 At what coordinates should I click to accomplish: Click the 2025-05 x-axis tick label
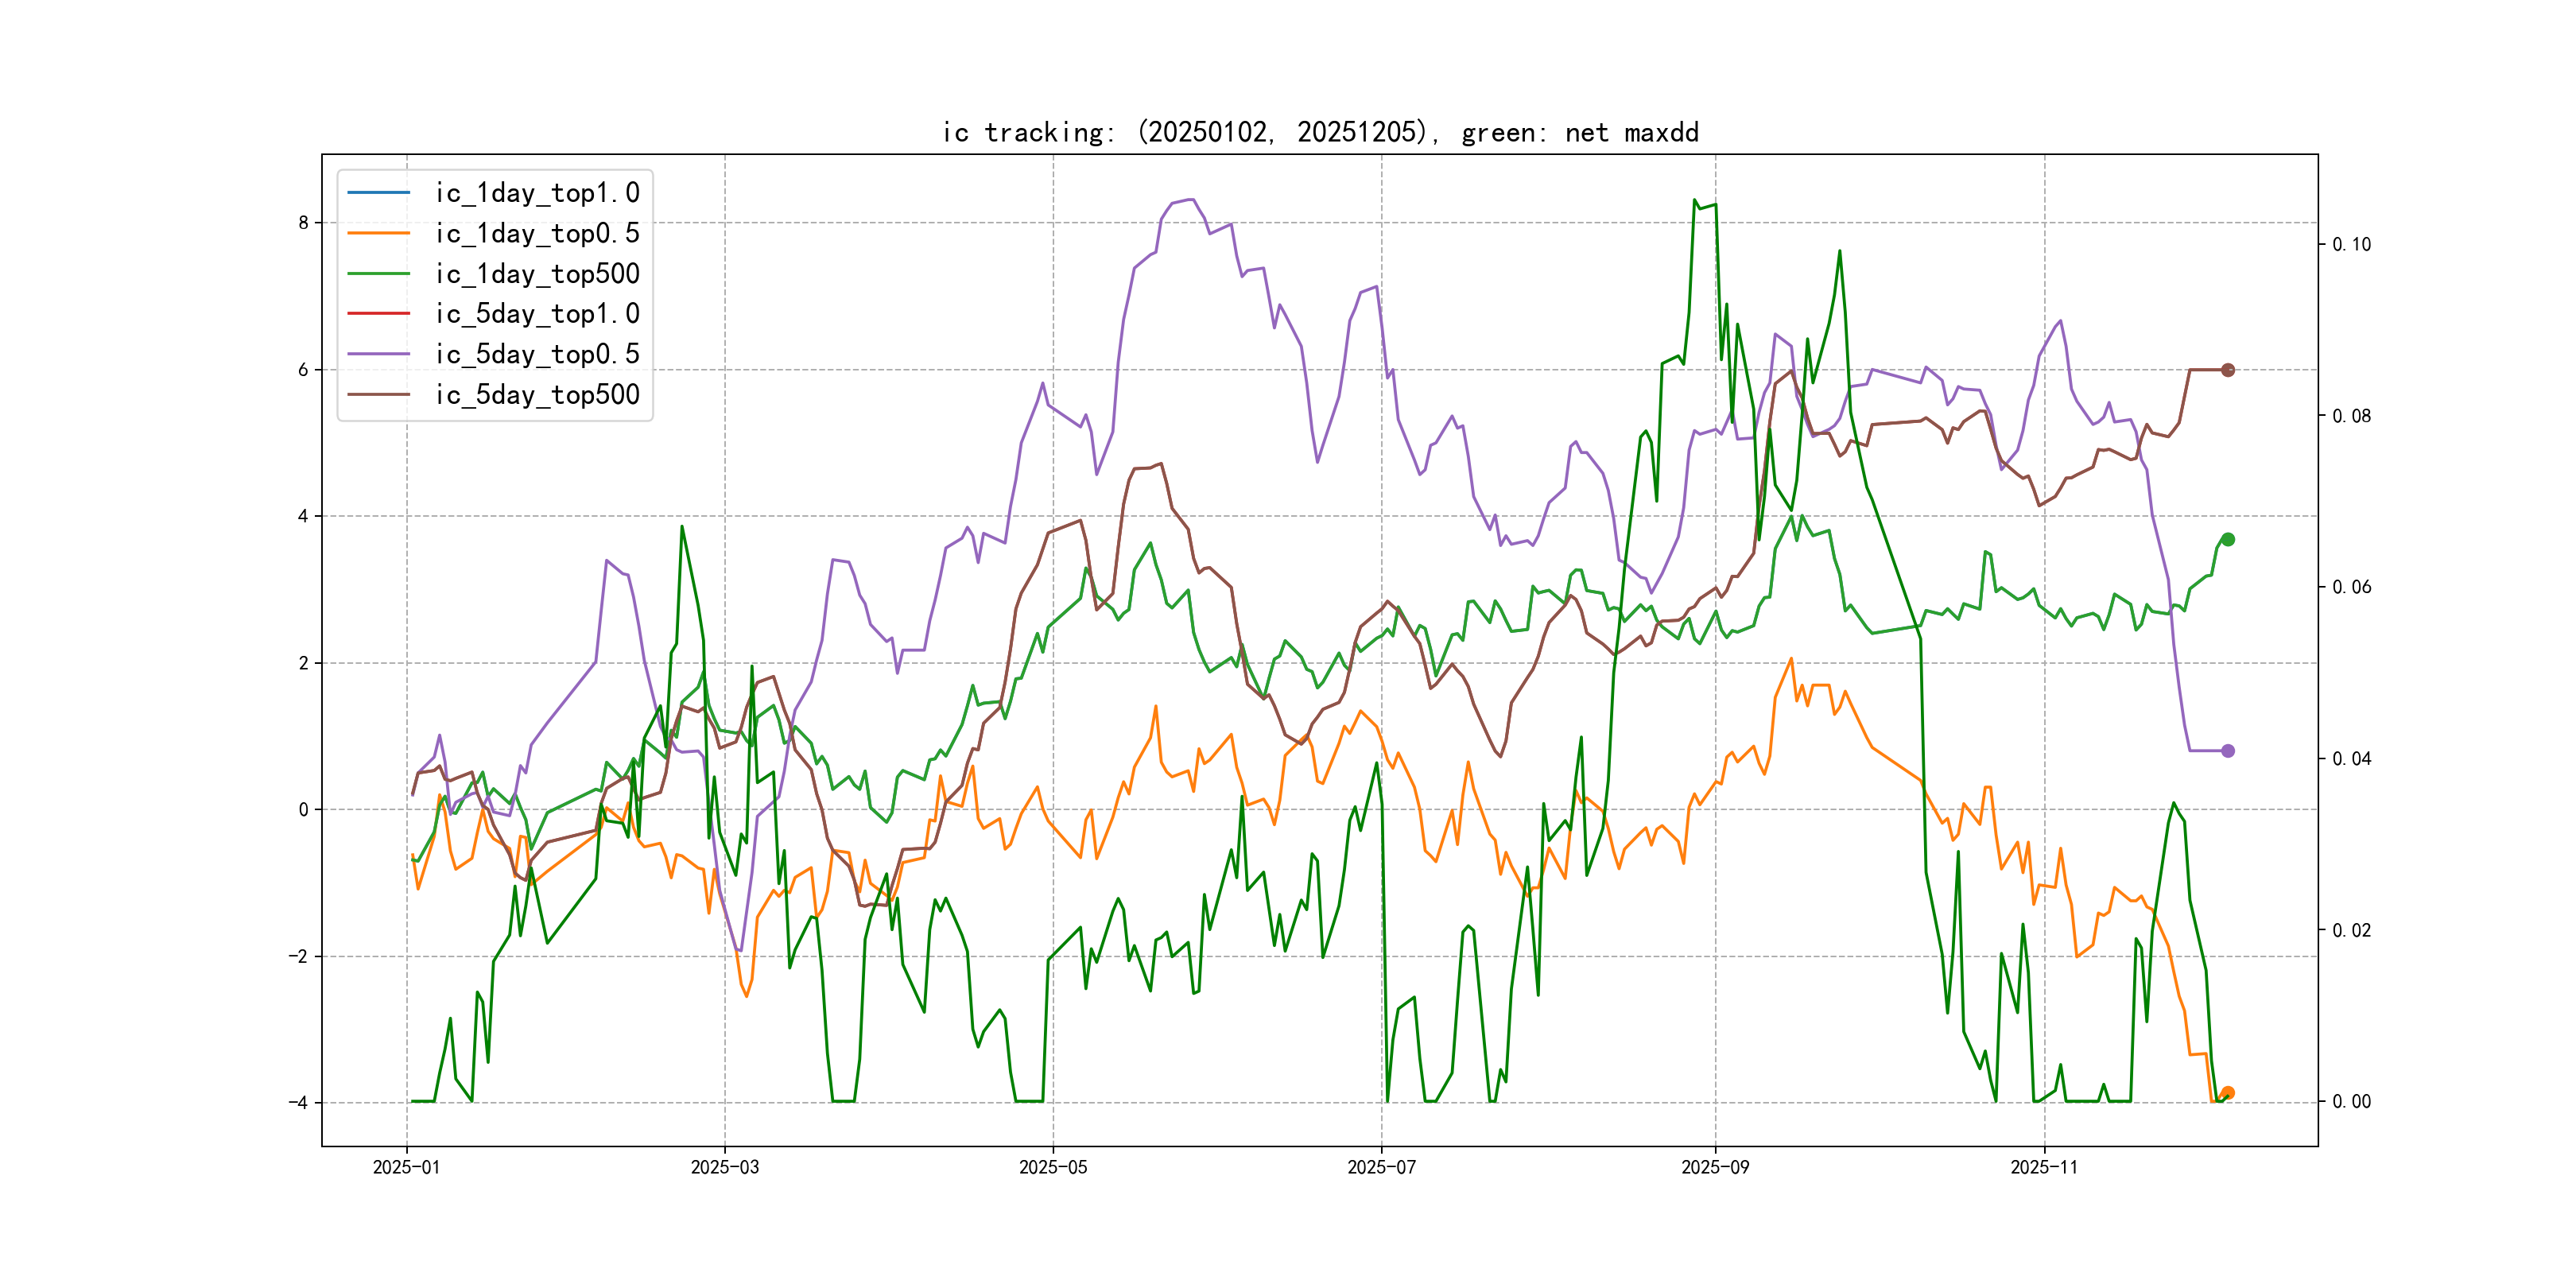coord(1053,1167)
